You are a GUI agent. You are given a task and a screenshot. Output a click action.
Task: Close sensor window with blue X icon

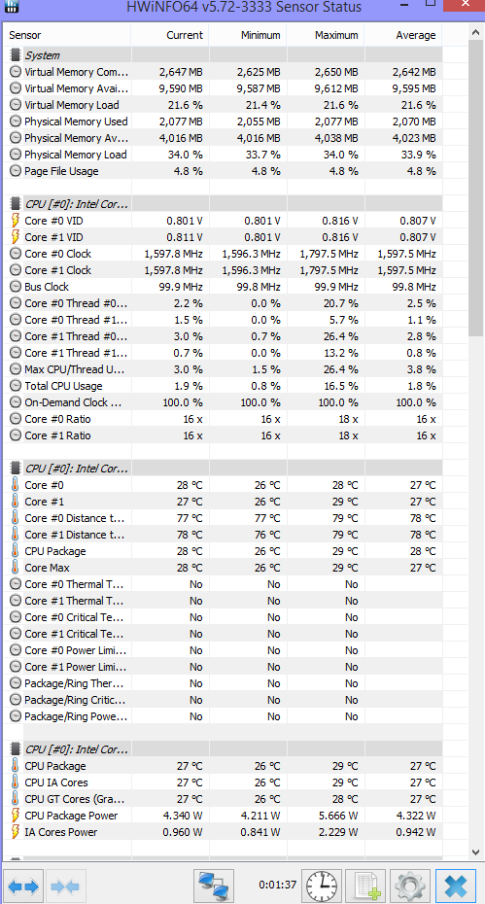(x=456, y=887)
